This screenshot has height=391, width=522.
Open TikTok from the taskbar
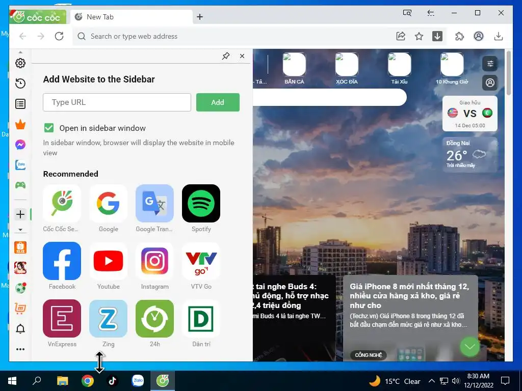(x=112, y=381)
